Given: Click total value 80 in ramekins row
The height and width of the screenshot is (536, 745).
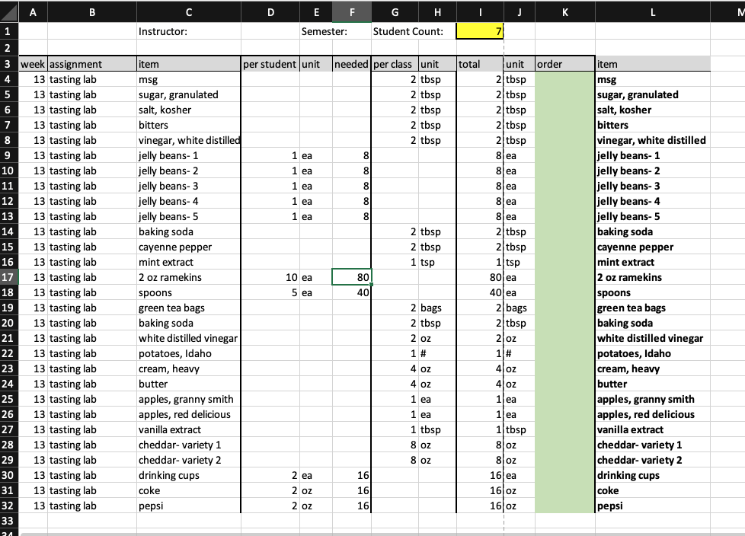Looking at the screenshot, I should [480, 277].
